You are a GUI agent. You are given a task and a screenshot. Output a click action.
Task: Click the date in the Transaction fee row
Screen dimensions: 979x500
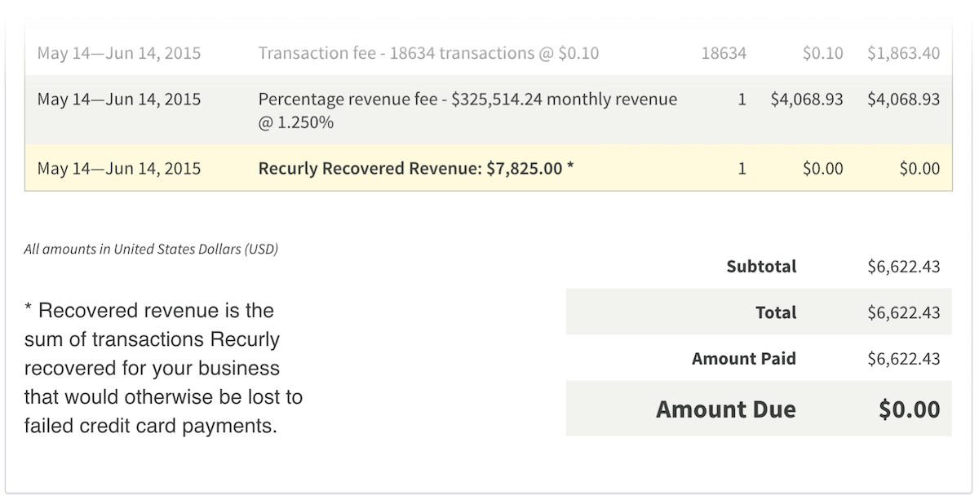[x=119, y=54]
